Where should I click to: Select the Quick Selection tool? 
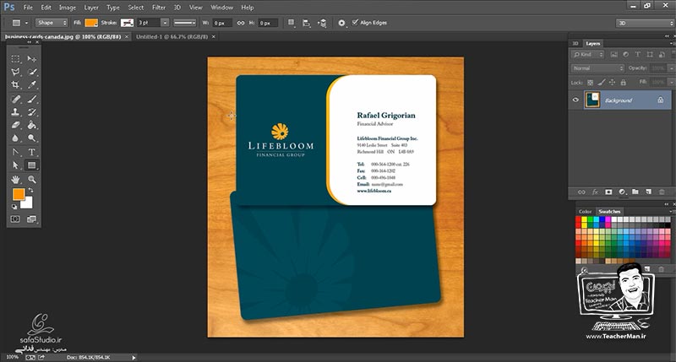[x=32, y=72]
